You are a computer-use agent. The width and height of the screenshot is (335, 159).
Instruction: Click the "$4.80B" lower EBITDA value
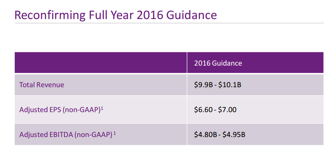coord(205,134)
